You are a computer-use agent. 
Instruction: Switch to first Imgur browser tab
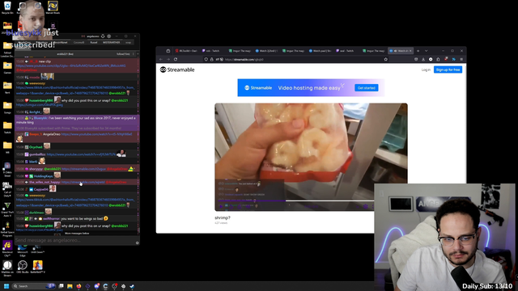pyautogui.click(x=240, y=51)
